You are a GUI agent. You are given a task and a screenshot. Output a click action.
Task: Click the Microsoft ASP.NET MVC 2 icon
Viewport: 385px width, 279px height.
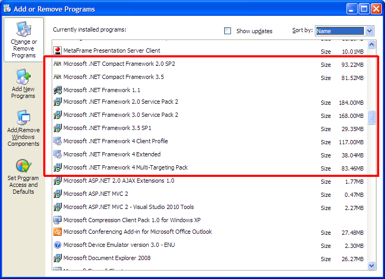point(57,194)
